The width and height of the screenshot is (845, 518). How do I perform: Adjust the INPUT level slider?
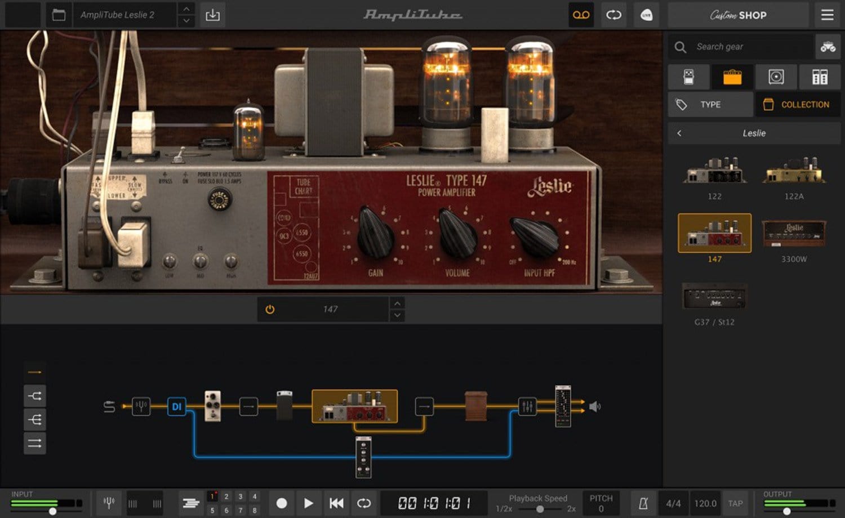click(52, 511)
